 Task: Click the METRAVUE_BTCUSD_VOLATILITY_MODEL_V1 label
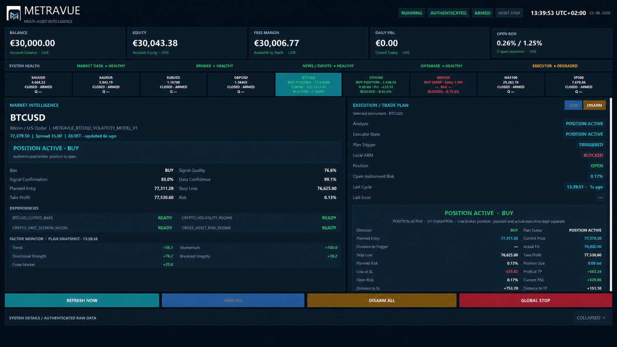coord(95,128)
